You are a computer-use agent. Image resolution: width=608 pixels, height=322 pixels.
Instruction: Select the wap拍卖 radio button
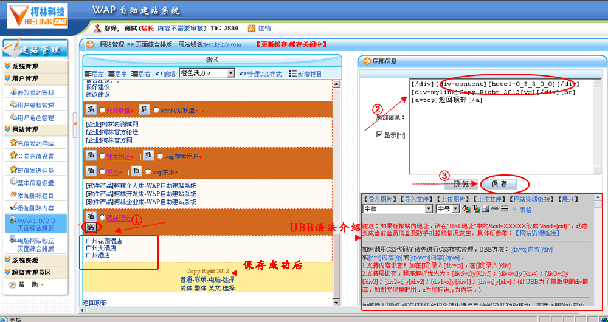[148, 171]
